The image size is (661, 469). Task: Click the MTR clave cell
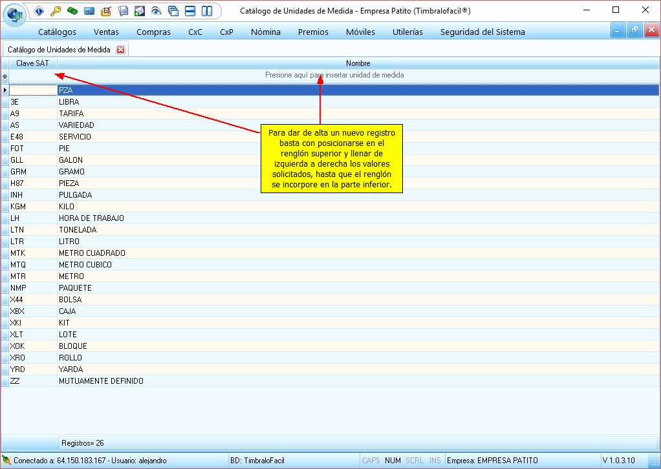[x=33, y=276]
